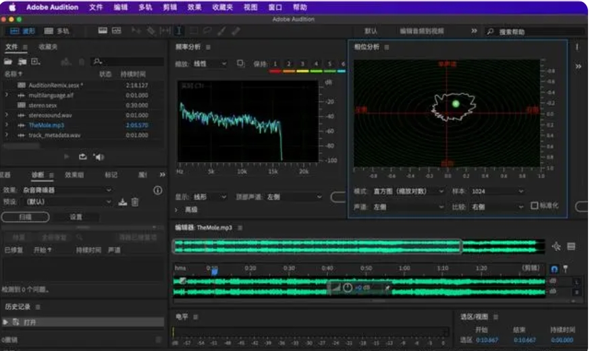Open the 文件 menu in menu bar

pos(96,7)
